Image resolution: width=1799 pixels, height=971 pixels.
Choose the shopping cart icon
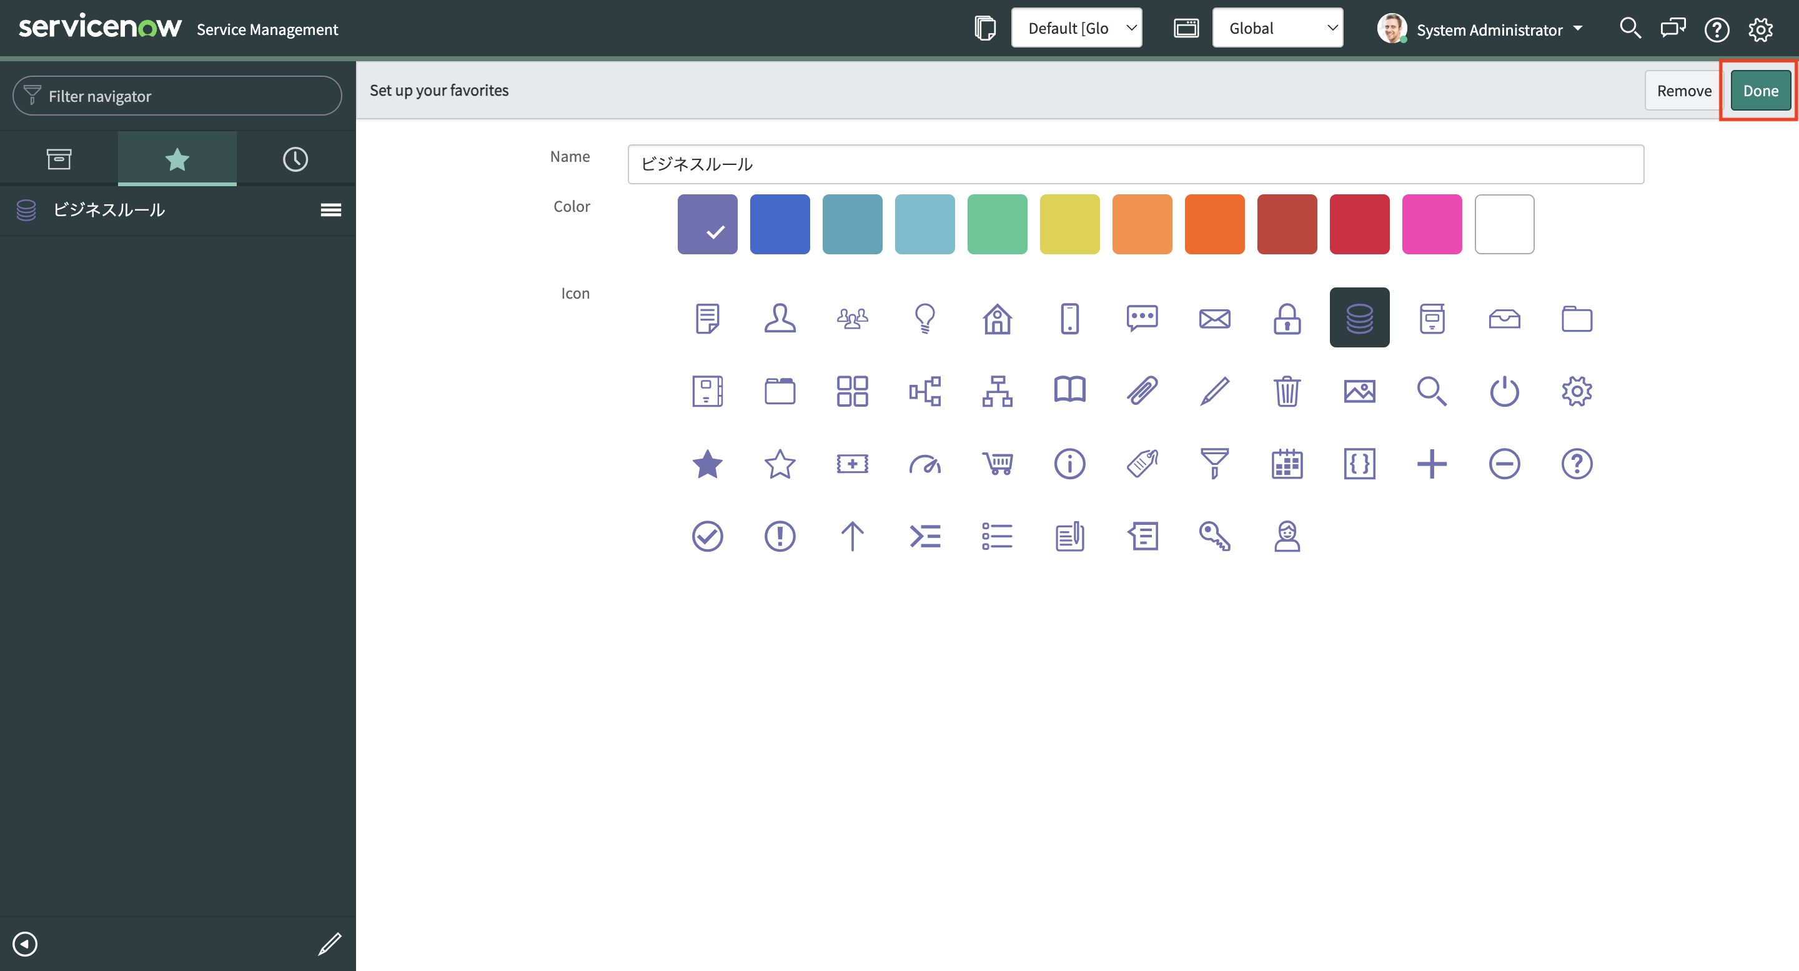click(998, 463)
